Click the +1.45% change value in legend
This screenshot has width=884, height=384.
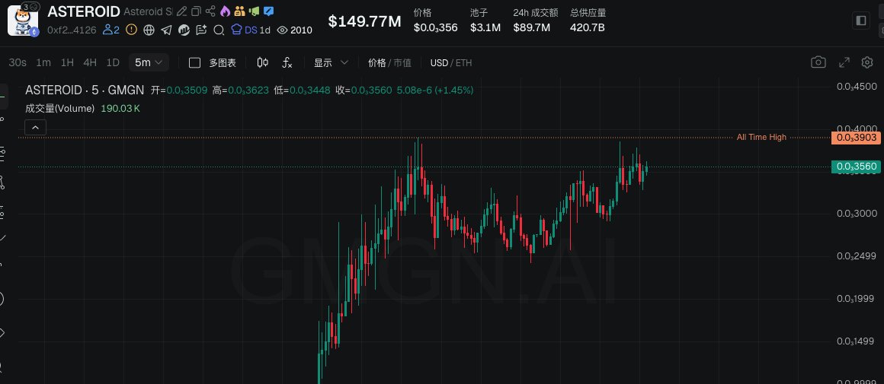click(x=454, y=90)
